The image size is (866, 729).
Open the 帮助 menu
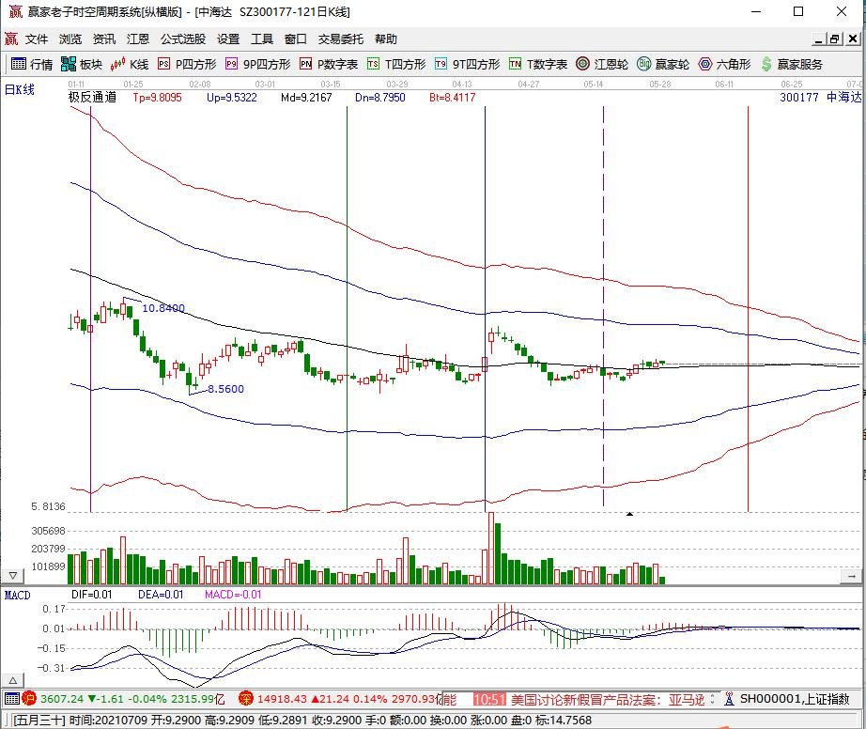point(386,39)
